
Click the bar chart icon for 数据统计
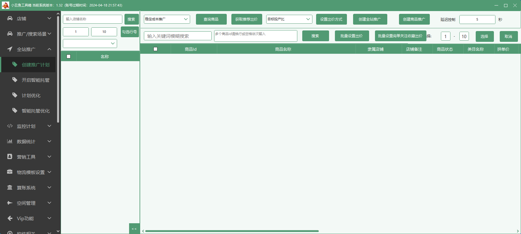(10, 141)
